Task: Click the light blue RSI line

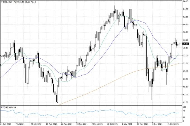Action: click(x=84, y=113)
